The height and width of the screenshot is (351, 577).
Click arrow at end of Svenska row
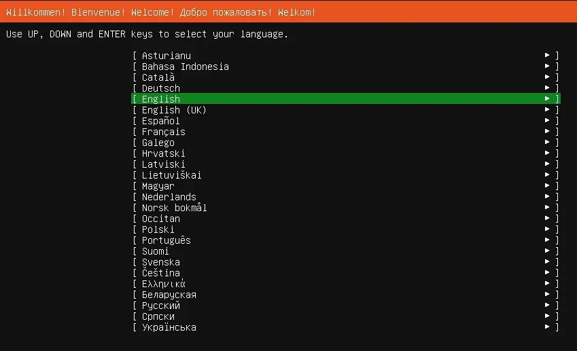tap(547, 261)
